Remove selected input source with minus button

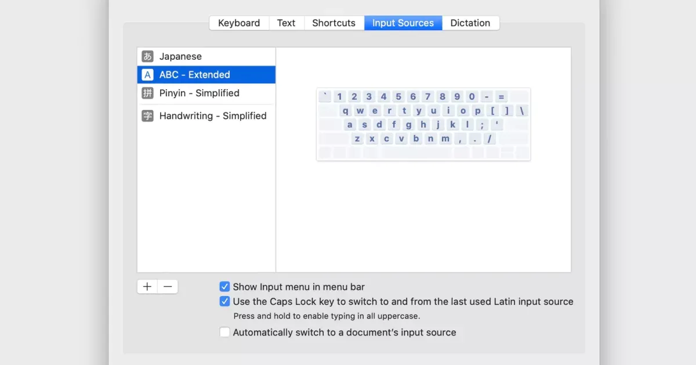point(168,287)
